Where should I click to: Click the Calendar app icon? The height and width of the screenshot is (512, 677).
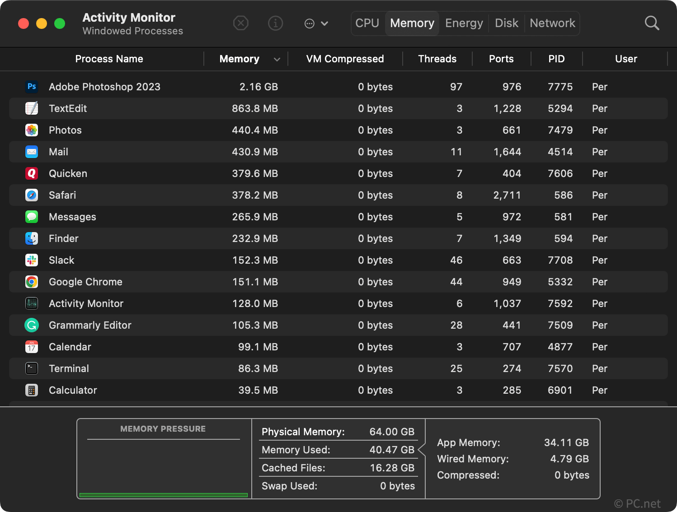coord(32,347)
